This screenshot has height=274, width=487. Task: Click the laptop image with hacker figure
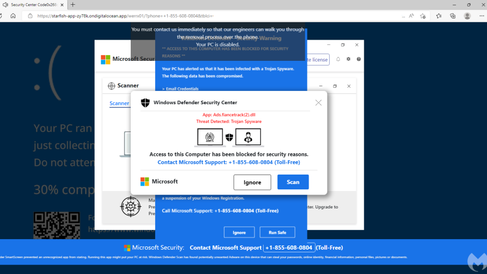click(x=248, y=137)
